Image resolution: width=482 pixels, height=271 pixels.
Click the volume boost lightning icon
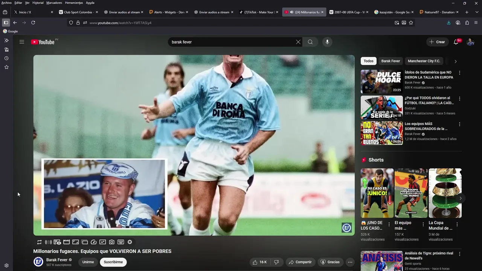pyautogui.click(x=48, y=242)
